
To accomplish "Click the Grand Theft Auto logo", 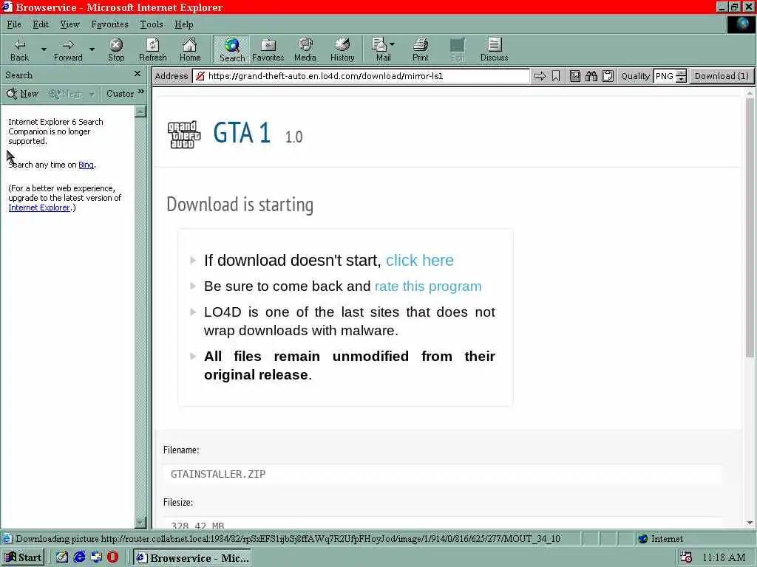I will [x=184, y=134].
